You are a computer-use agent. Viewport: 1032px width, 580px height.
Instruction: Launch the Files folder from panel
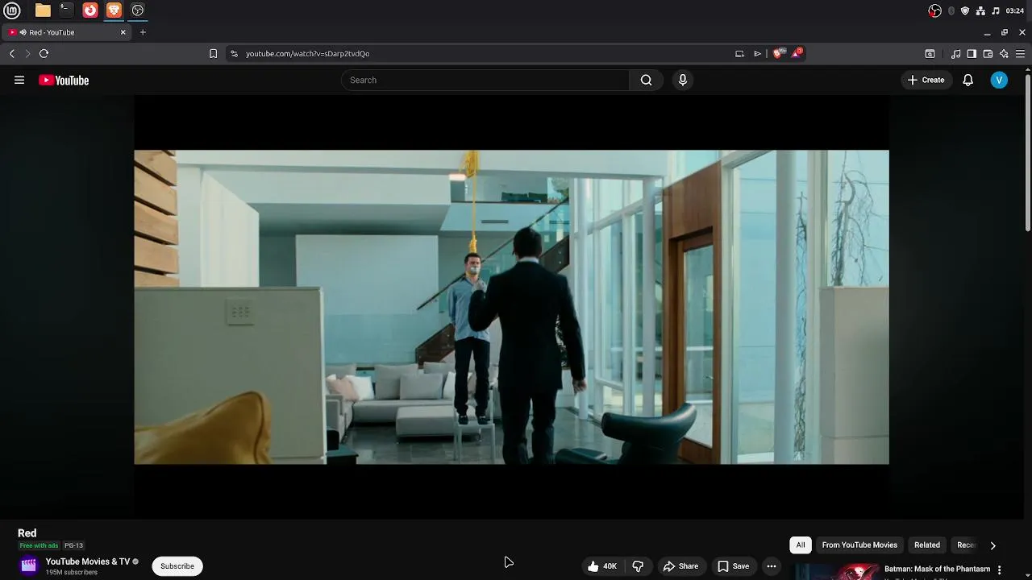[x=43, y=10]
